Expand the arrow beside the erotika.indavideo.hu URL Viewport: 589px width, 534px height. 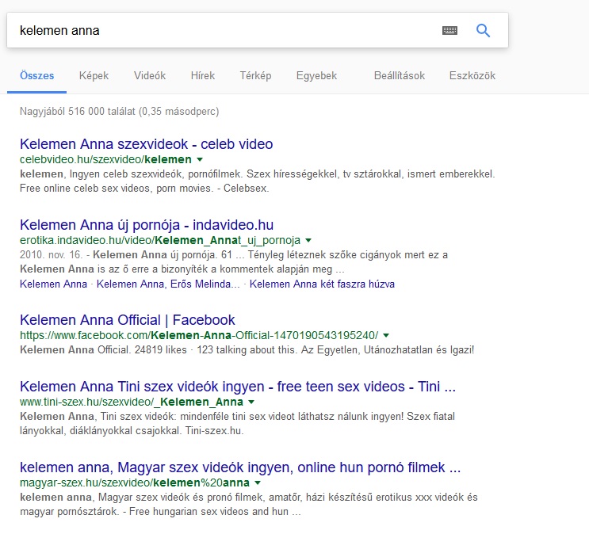point(308,240)
